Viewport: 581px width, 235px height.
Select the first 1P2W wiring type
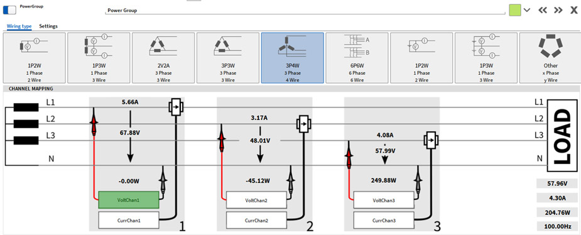click(34, 58)
